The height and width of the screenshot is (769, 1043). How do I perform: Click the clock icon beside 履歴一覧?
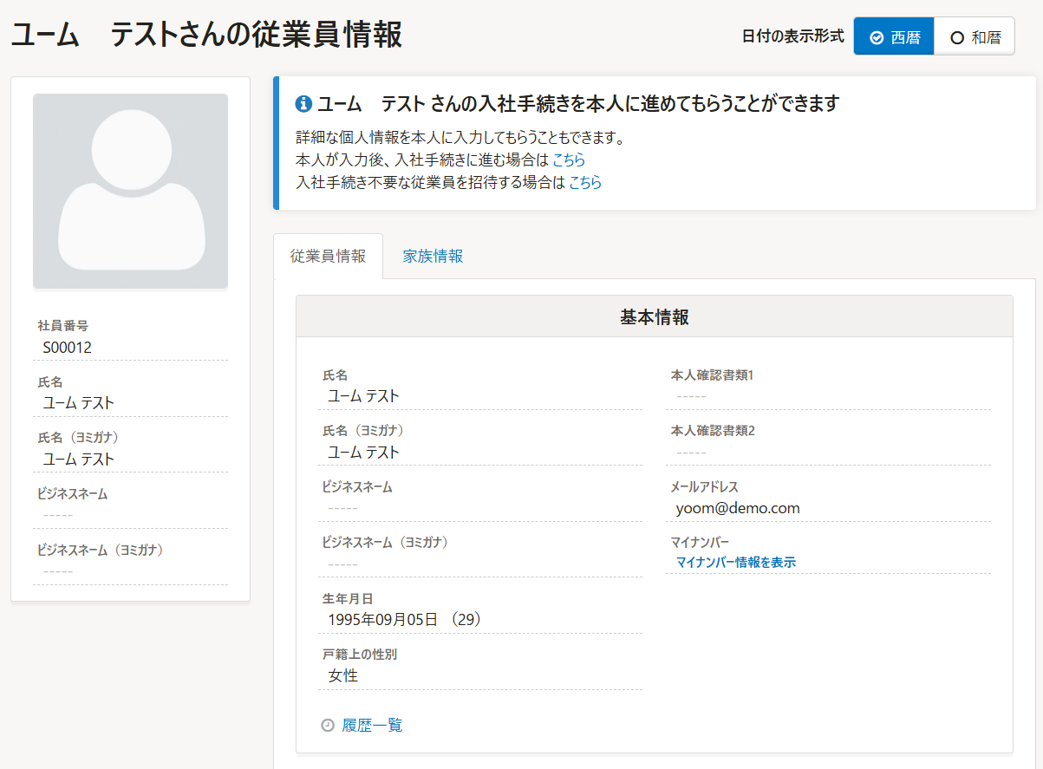click(328, 726)
